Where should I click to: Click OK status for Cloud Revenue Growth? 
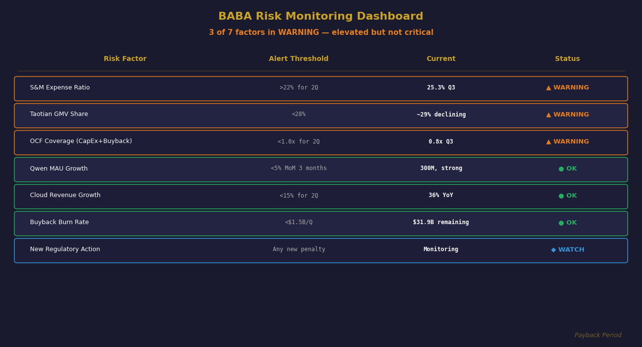tap(568, 196)
